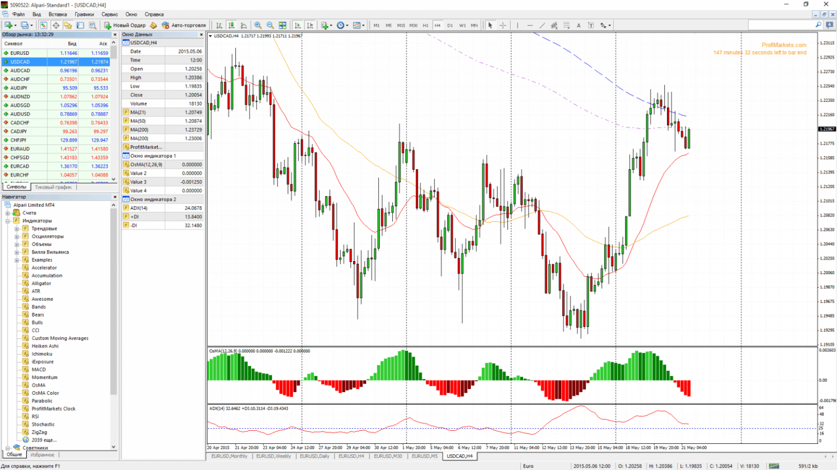
Task: Toggle the Data Window crosshair icon
Action: [x=56, y=25]
